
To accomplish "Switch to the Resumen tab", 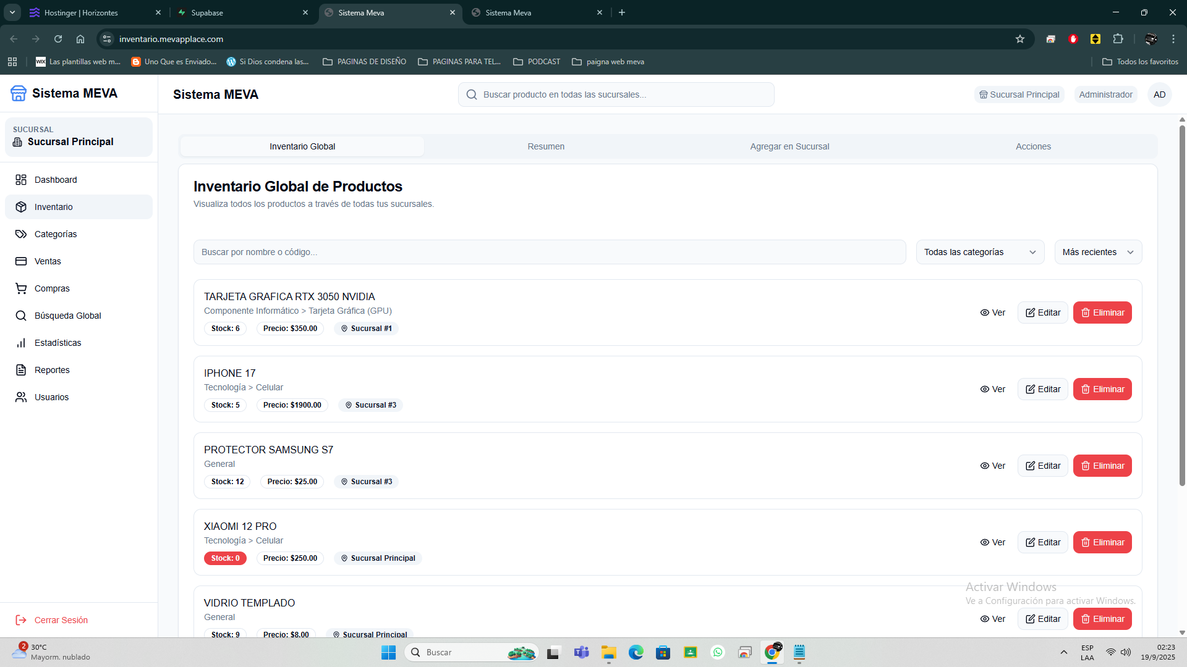I will coord(546,146).
